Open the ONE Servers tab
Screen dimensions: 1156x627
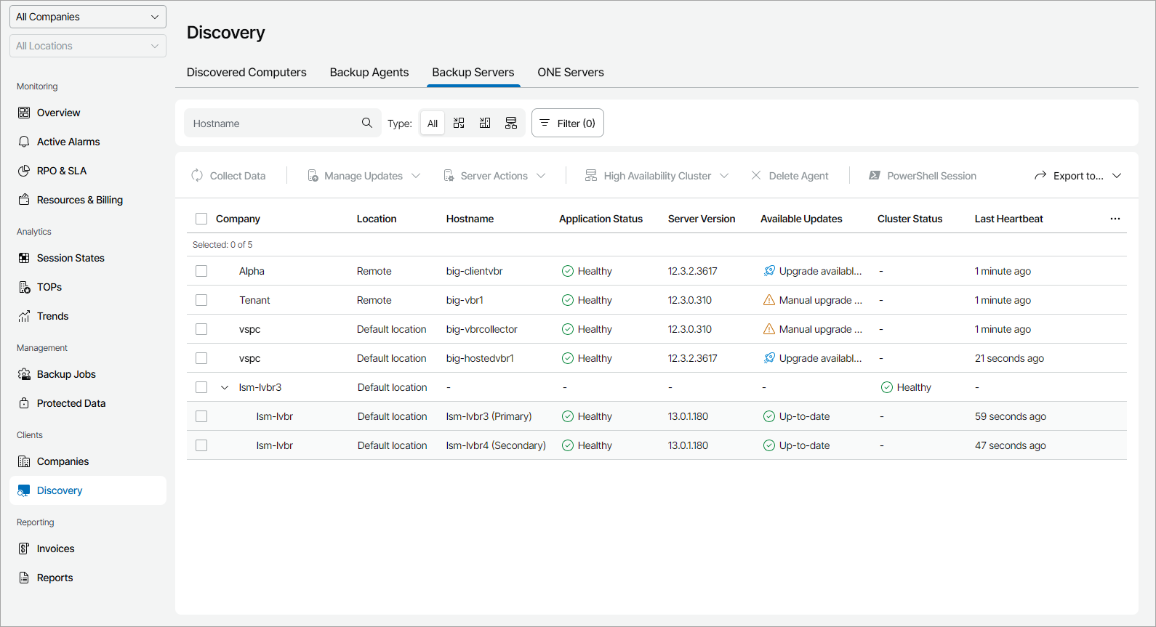pyautogui.click(x=571, y=73)
